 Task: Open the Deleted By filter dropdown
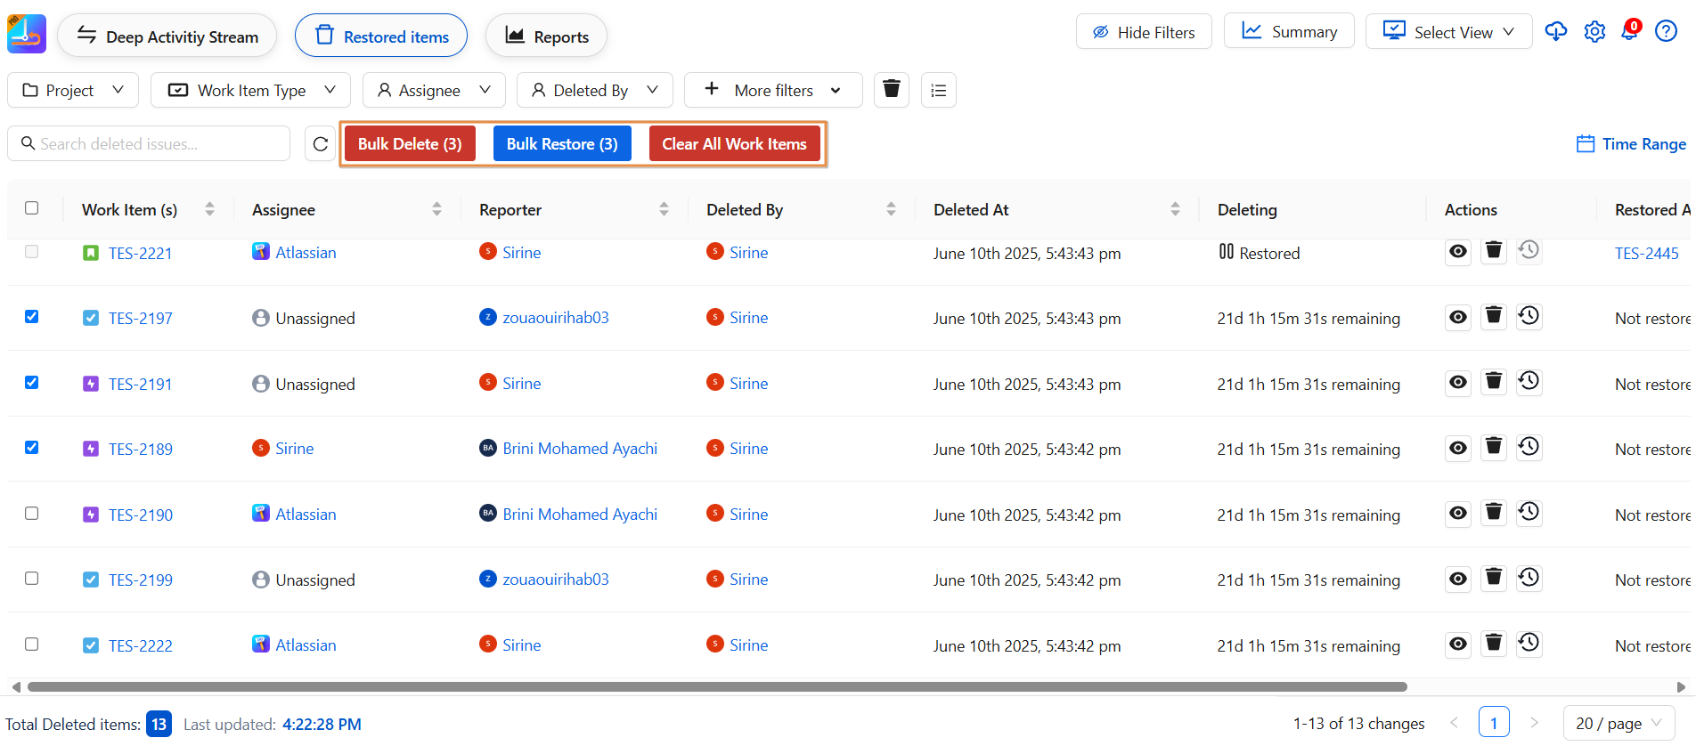(594, 90)
